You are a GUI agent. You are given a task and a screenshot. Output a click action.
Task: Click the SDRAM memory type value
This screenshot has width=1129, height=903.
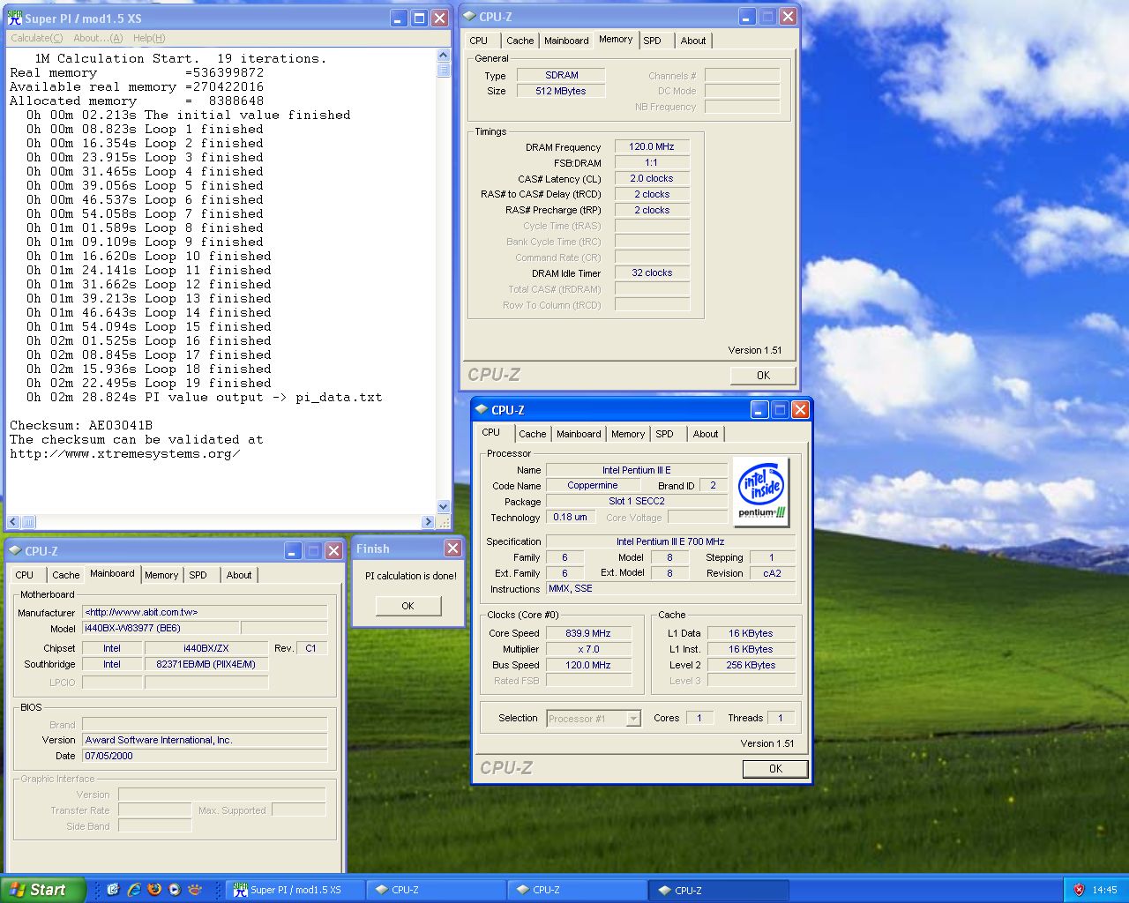click(x=562, y=75)
